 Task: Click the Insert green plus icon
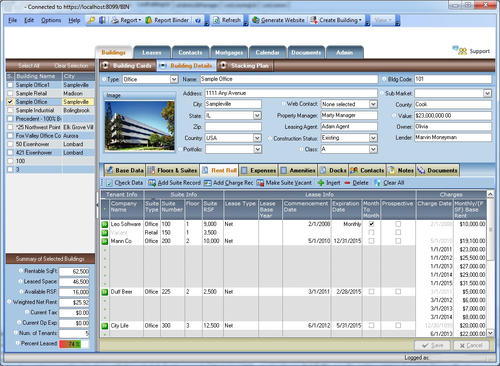coord(322,183)
